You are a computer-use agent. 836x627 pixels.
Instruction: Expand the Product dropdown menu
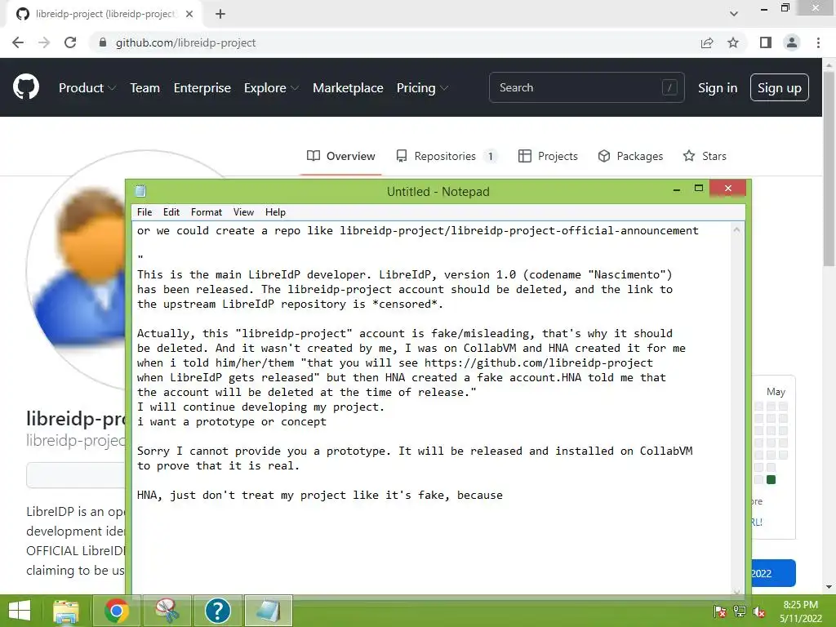pos(87,88)
